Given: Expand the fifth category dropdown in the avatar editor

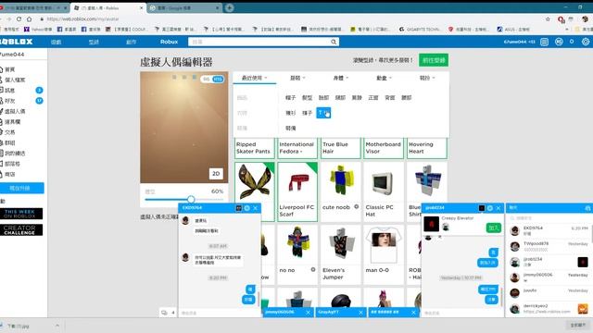Looking at the screenshot, I should 427,78.
